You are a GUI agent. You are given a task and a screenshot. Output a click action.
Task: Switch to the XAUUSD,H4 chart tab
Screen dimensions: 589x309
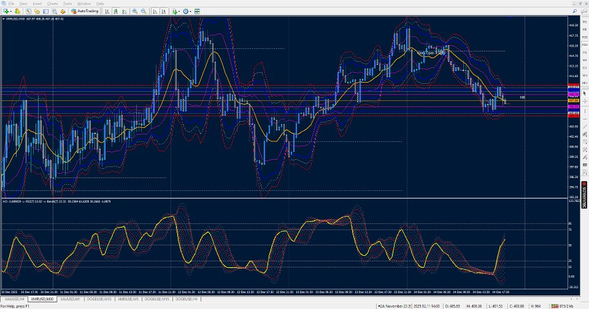[x=14, y=299]
